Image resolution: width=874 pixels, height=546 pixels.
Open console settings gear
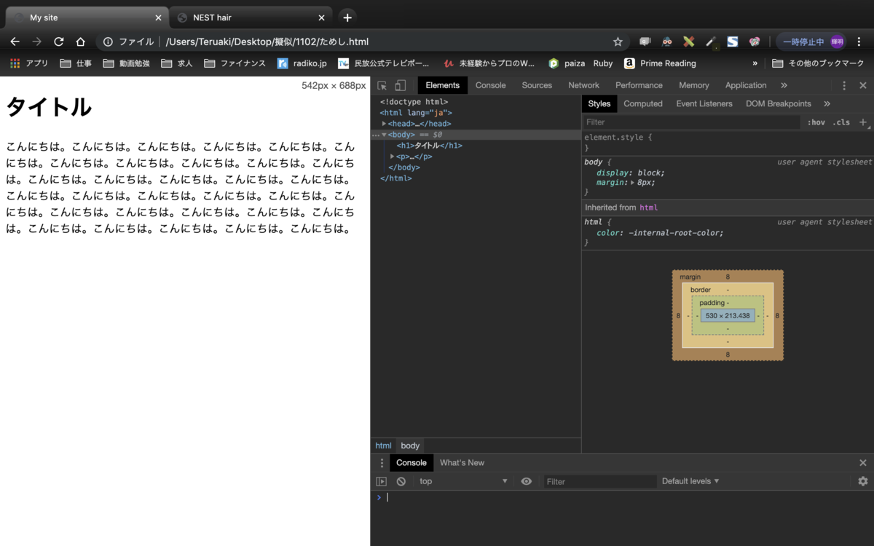click(x=863, y=481)
